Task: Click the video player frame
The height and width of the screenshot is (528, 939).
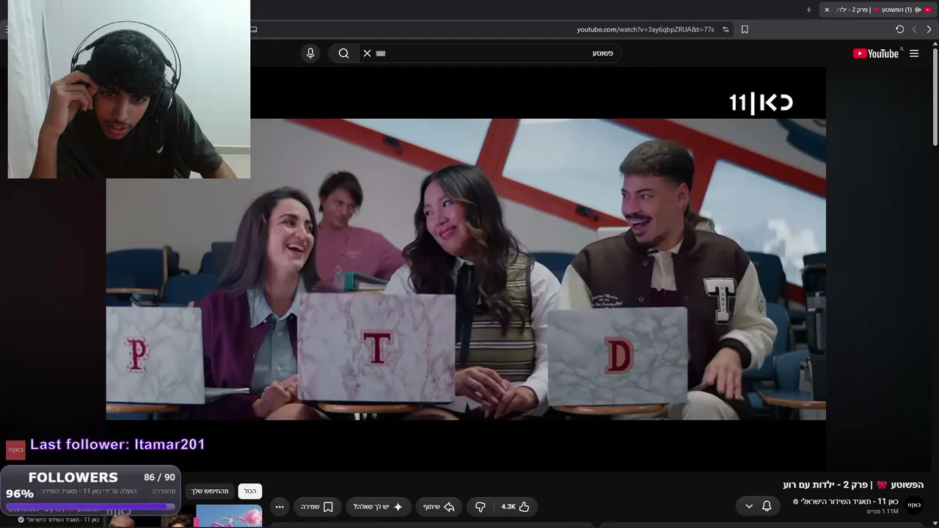Action: [x=466, y=269]
